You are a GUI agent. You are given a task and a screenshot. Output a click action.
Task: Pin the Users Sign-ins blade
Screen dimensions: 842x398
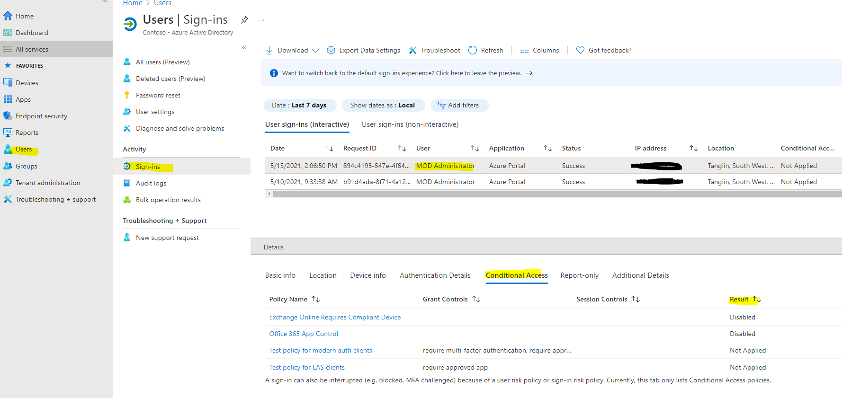(244, 20)
